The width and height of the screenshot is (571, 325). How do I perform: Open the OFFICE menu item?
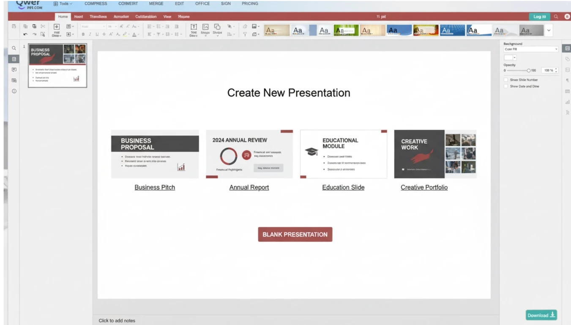pos(202,3)
